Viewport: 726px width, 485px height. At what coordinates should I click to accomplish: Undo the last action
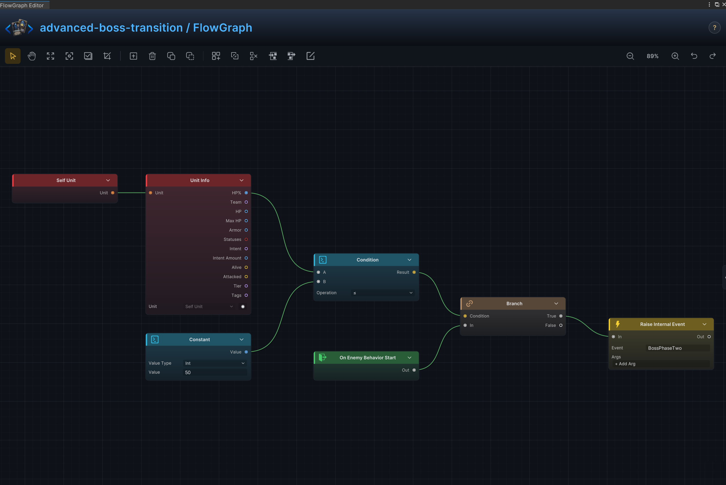click(694, 56)
